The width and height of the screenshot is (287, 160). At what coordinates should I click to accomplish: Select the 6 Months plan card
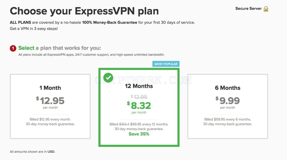(x=228, y=106)
